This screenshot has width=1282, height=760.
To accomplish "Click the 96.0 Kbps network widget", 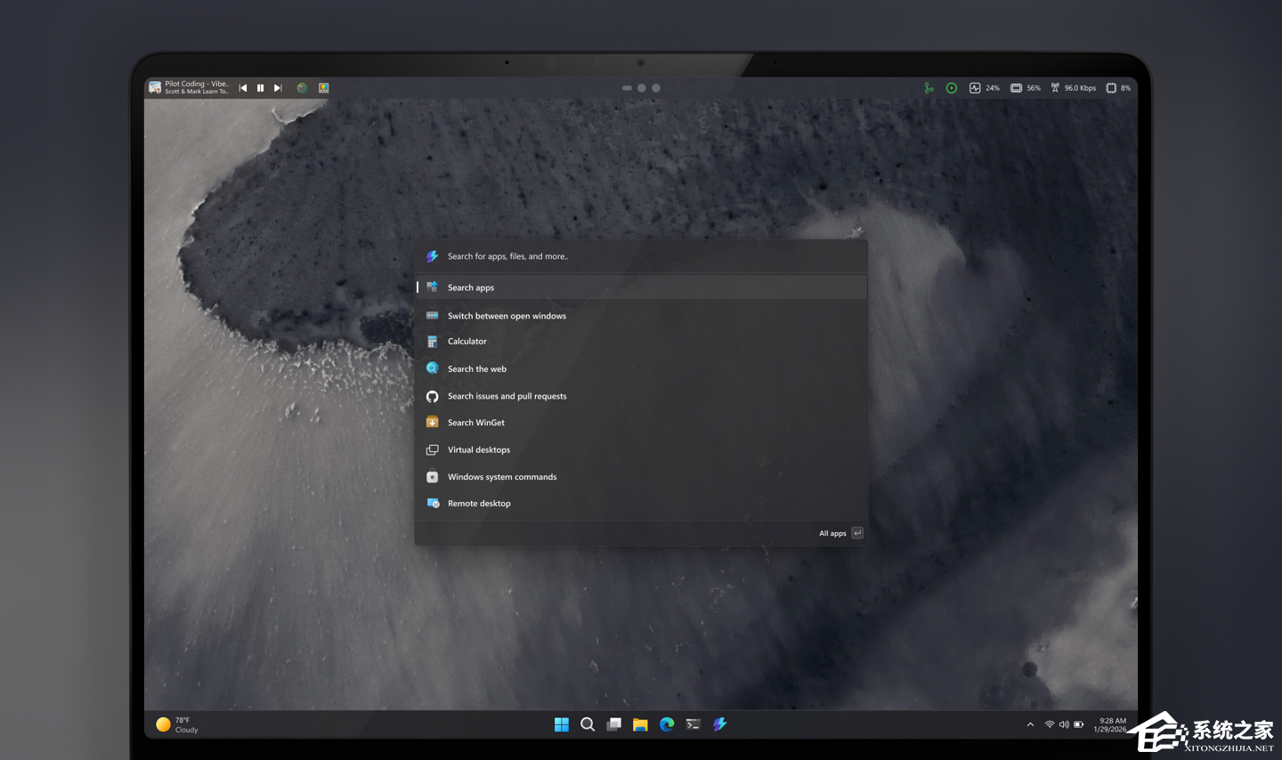I will [x=1073, y=88].
